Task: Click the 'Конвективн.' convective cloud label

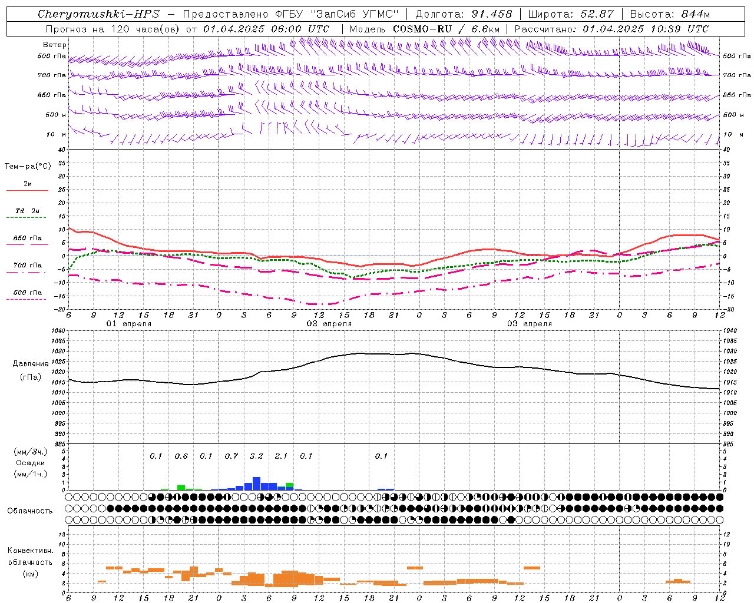Action: (31, 551)
